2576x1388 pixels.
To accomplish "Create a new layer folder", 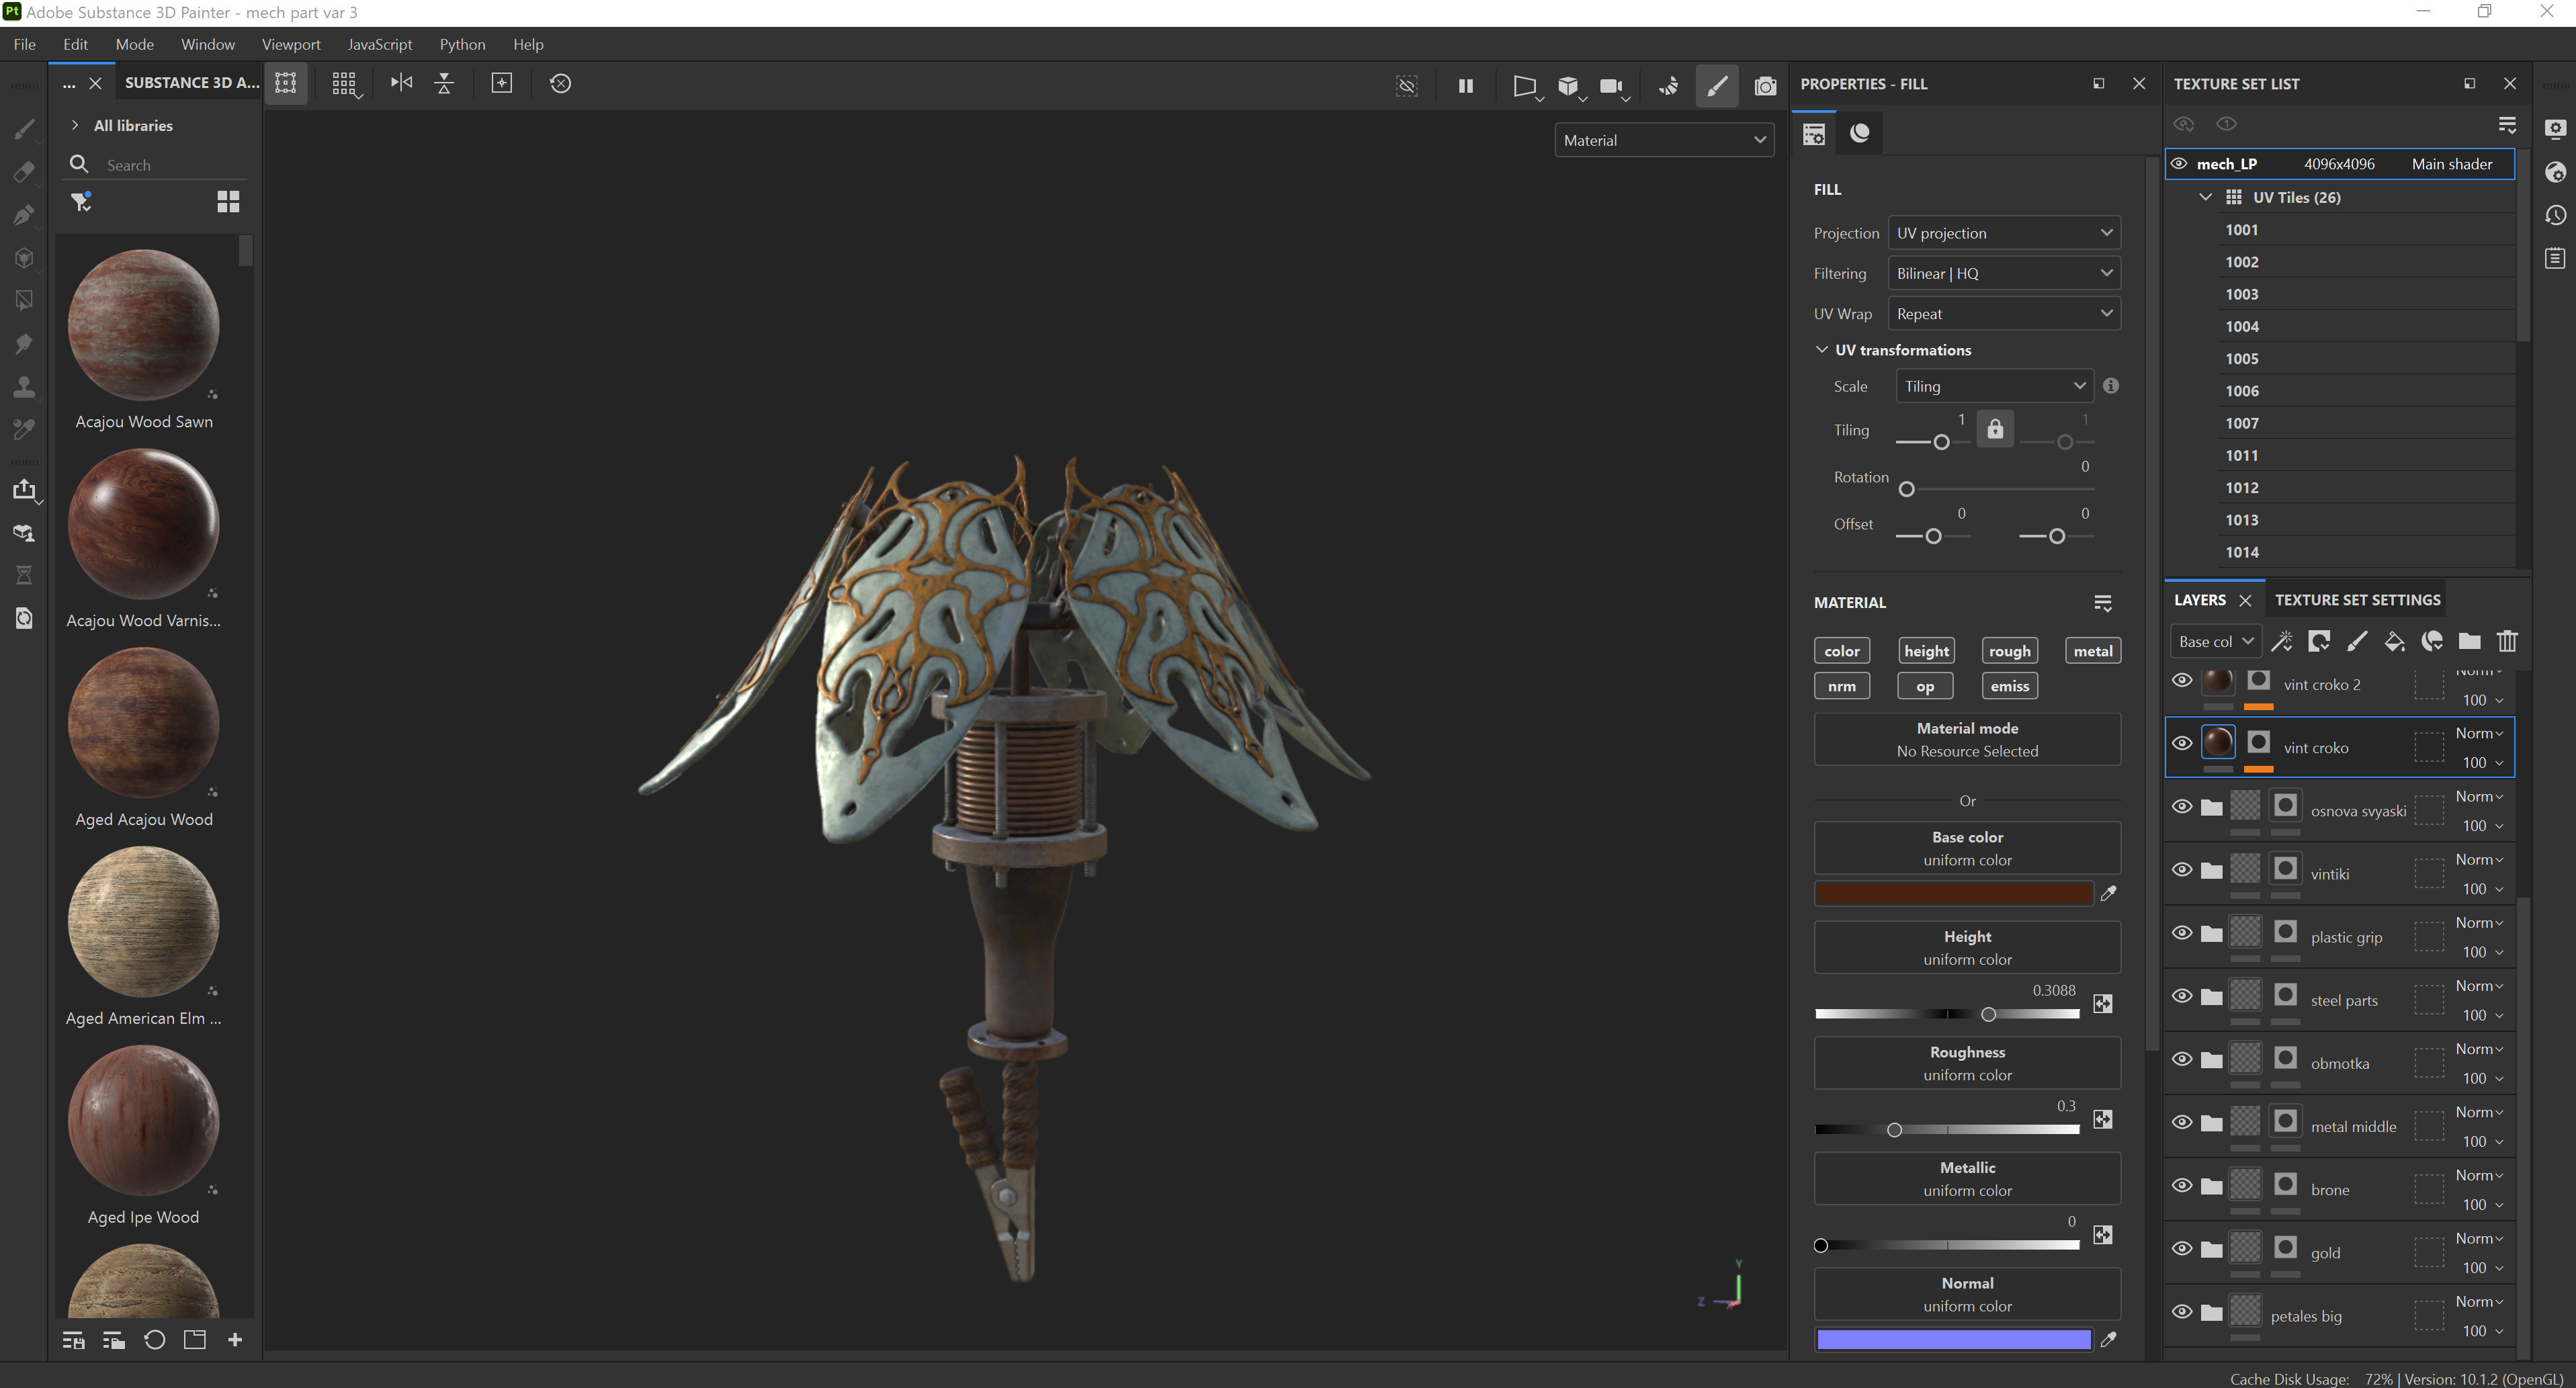I will [x=2469, y=641].
